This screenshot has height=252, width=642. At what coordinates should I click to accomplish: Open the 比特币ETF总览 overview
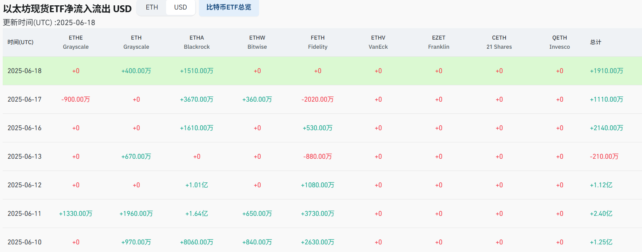coord(229,7)
